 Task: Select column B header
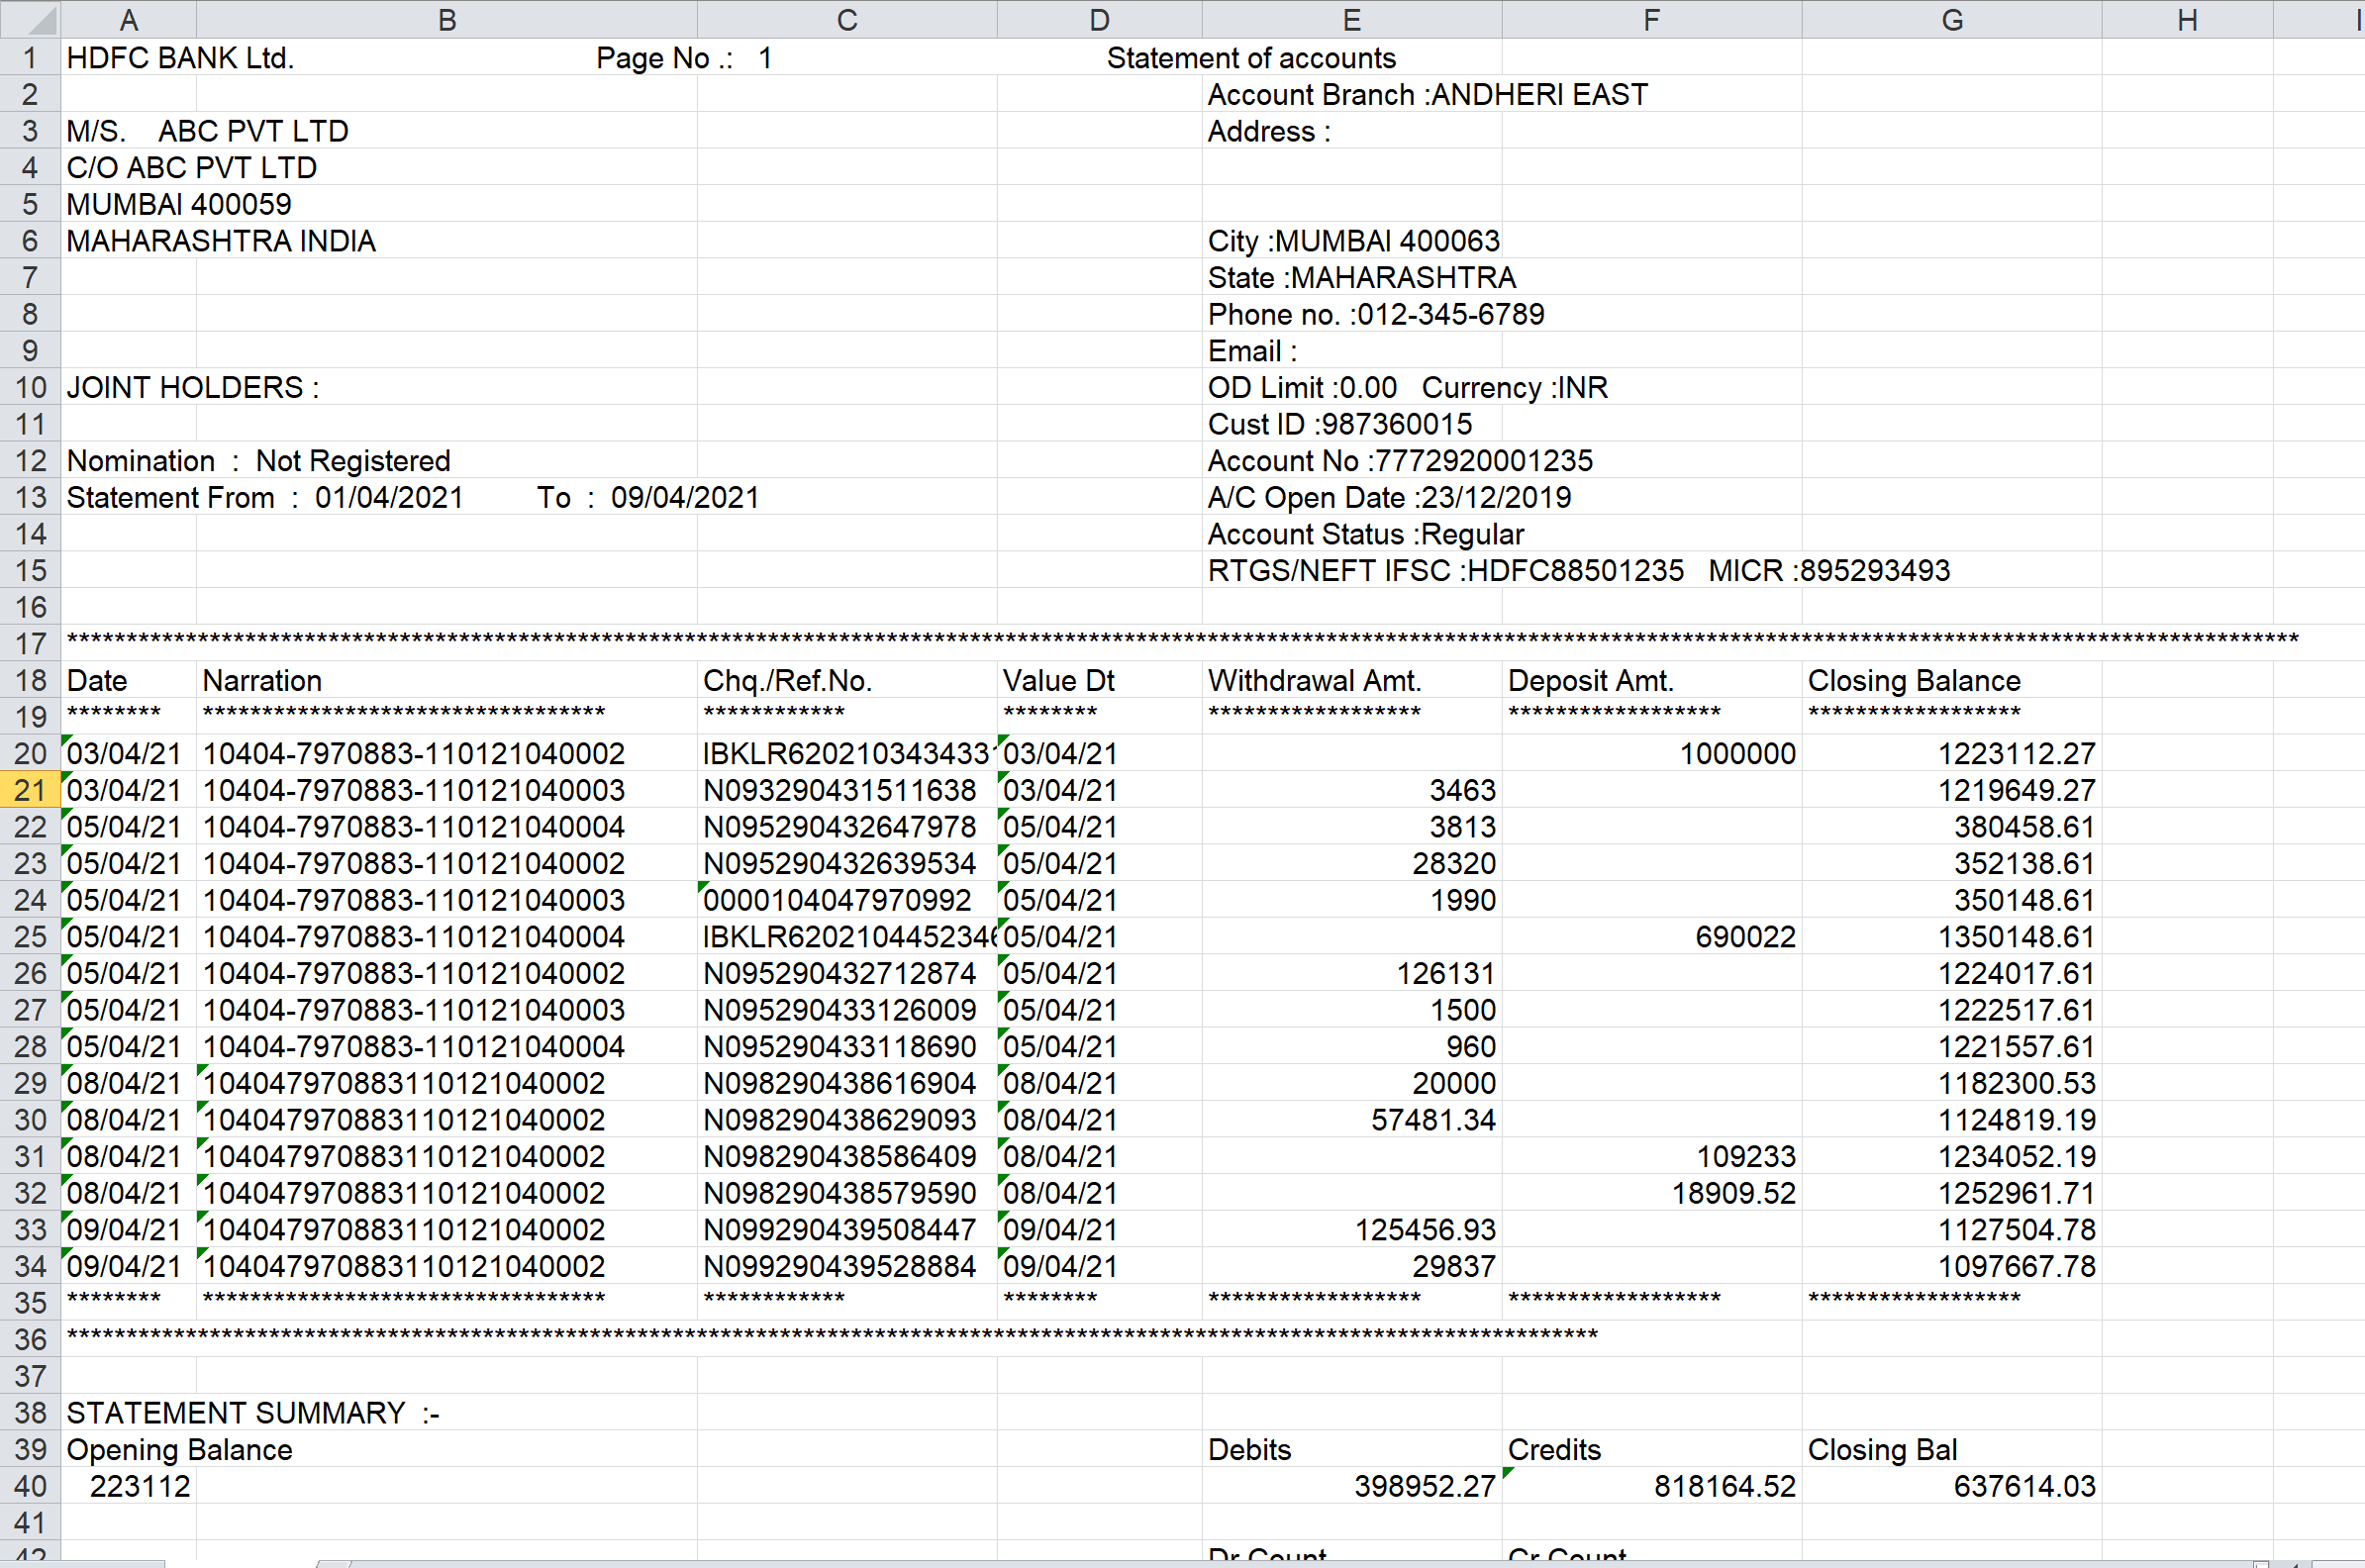pos(447,19)
